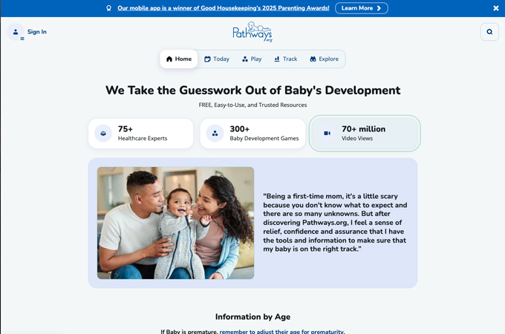Click the Information by Age heading

(x=252, y=317)
